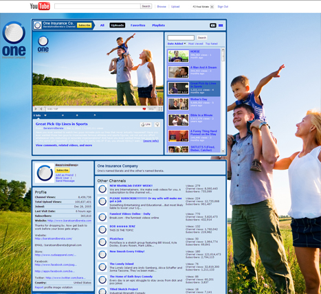Open the Date Added sort dropdown
The width and height of the screenshot is (321, 294).
(x=177, y=43)
